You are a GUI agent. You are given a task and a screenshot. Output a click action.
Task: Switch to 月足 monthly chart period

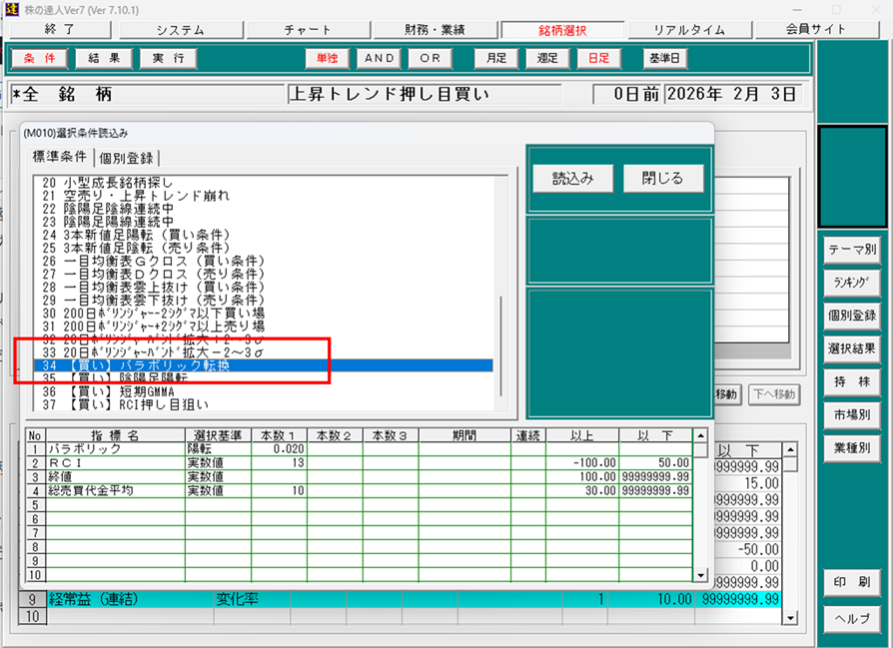[x=490, y=58]
